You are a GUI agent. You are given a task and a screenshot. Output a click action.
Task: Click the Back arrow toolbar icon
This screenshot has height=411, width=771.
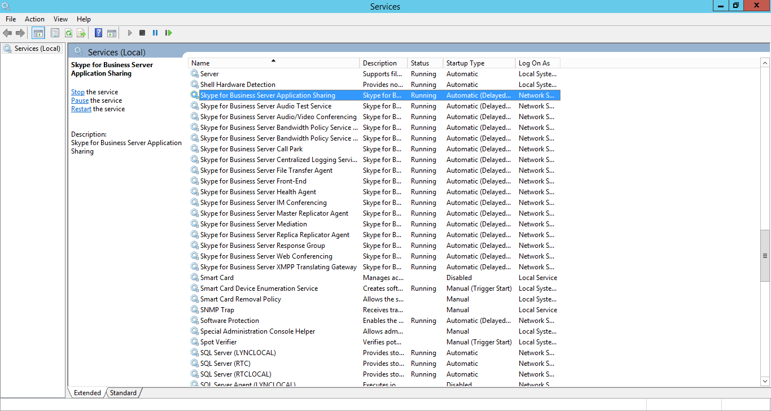pos(7,33)
